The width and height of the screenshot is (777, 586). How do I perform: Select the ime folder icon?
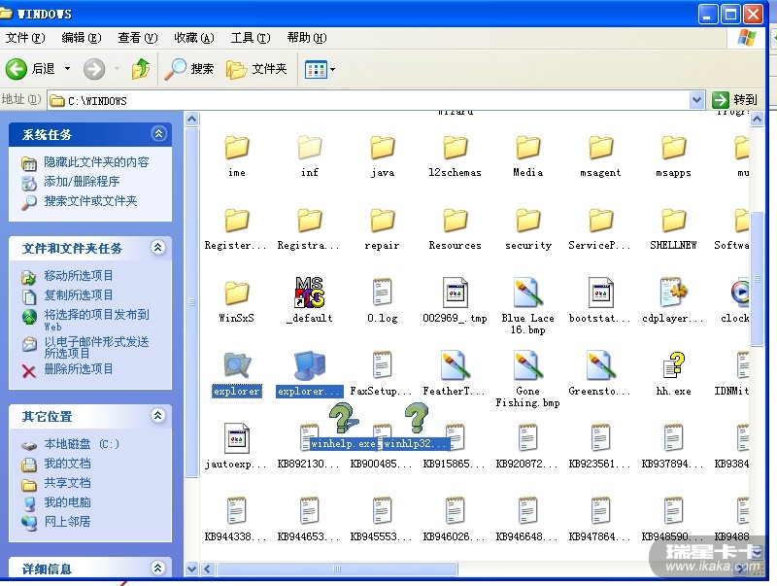236,148
